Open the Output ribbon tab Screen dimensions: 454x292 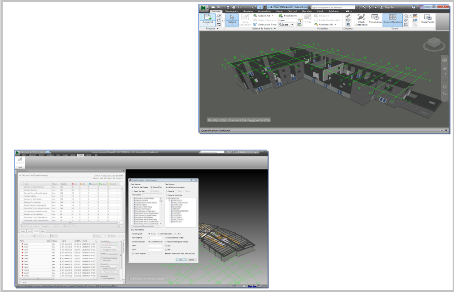(292, 11)
